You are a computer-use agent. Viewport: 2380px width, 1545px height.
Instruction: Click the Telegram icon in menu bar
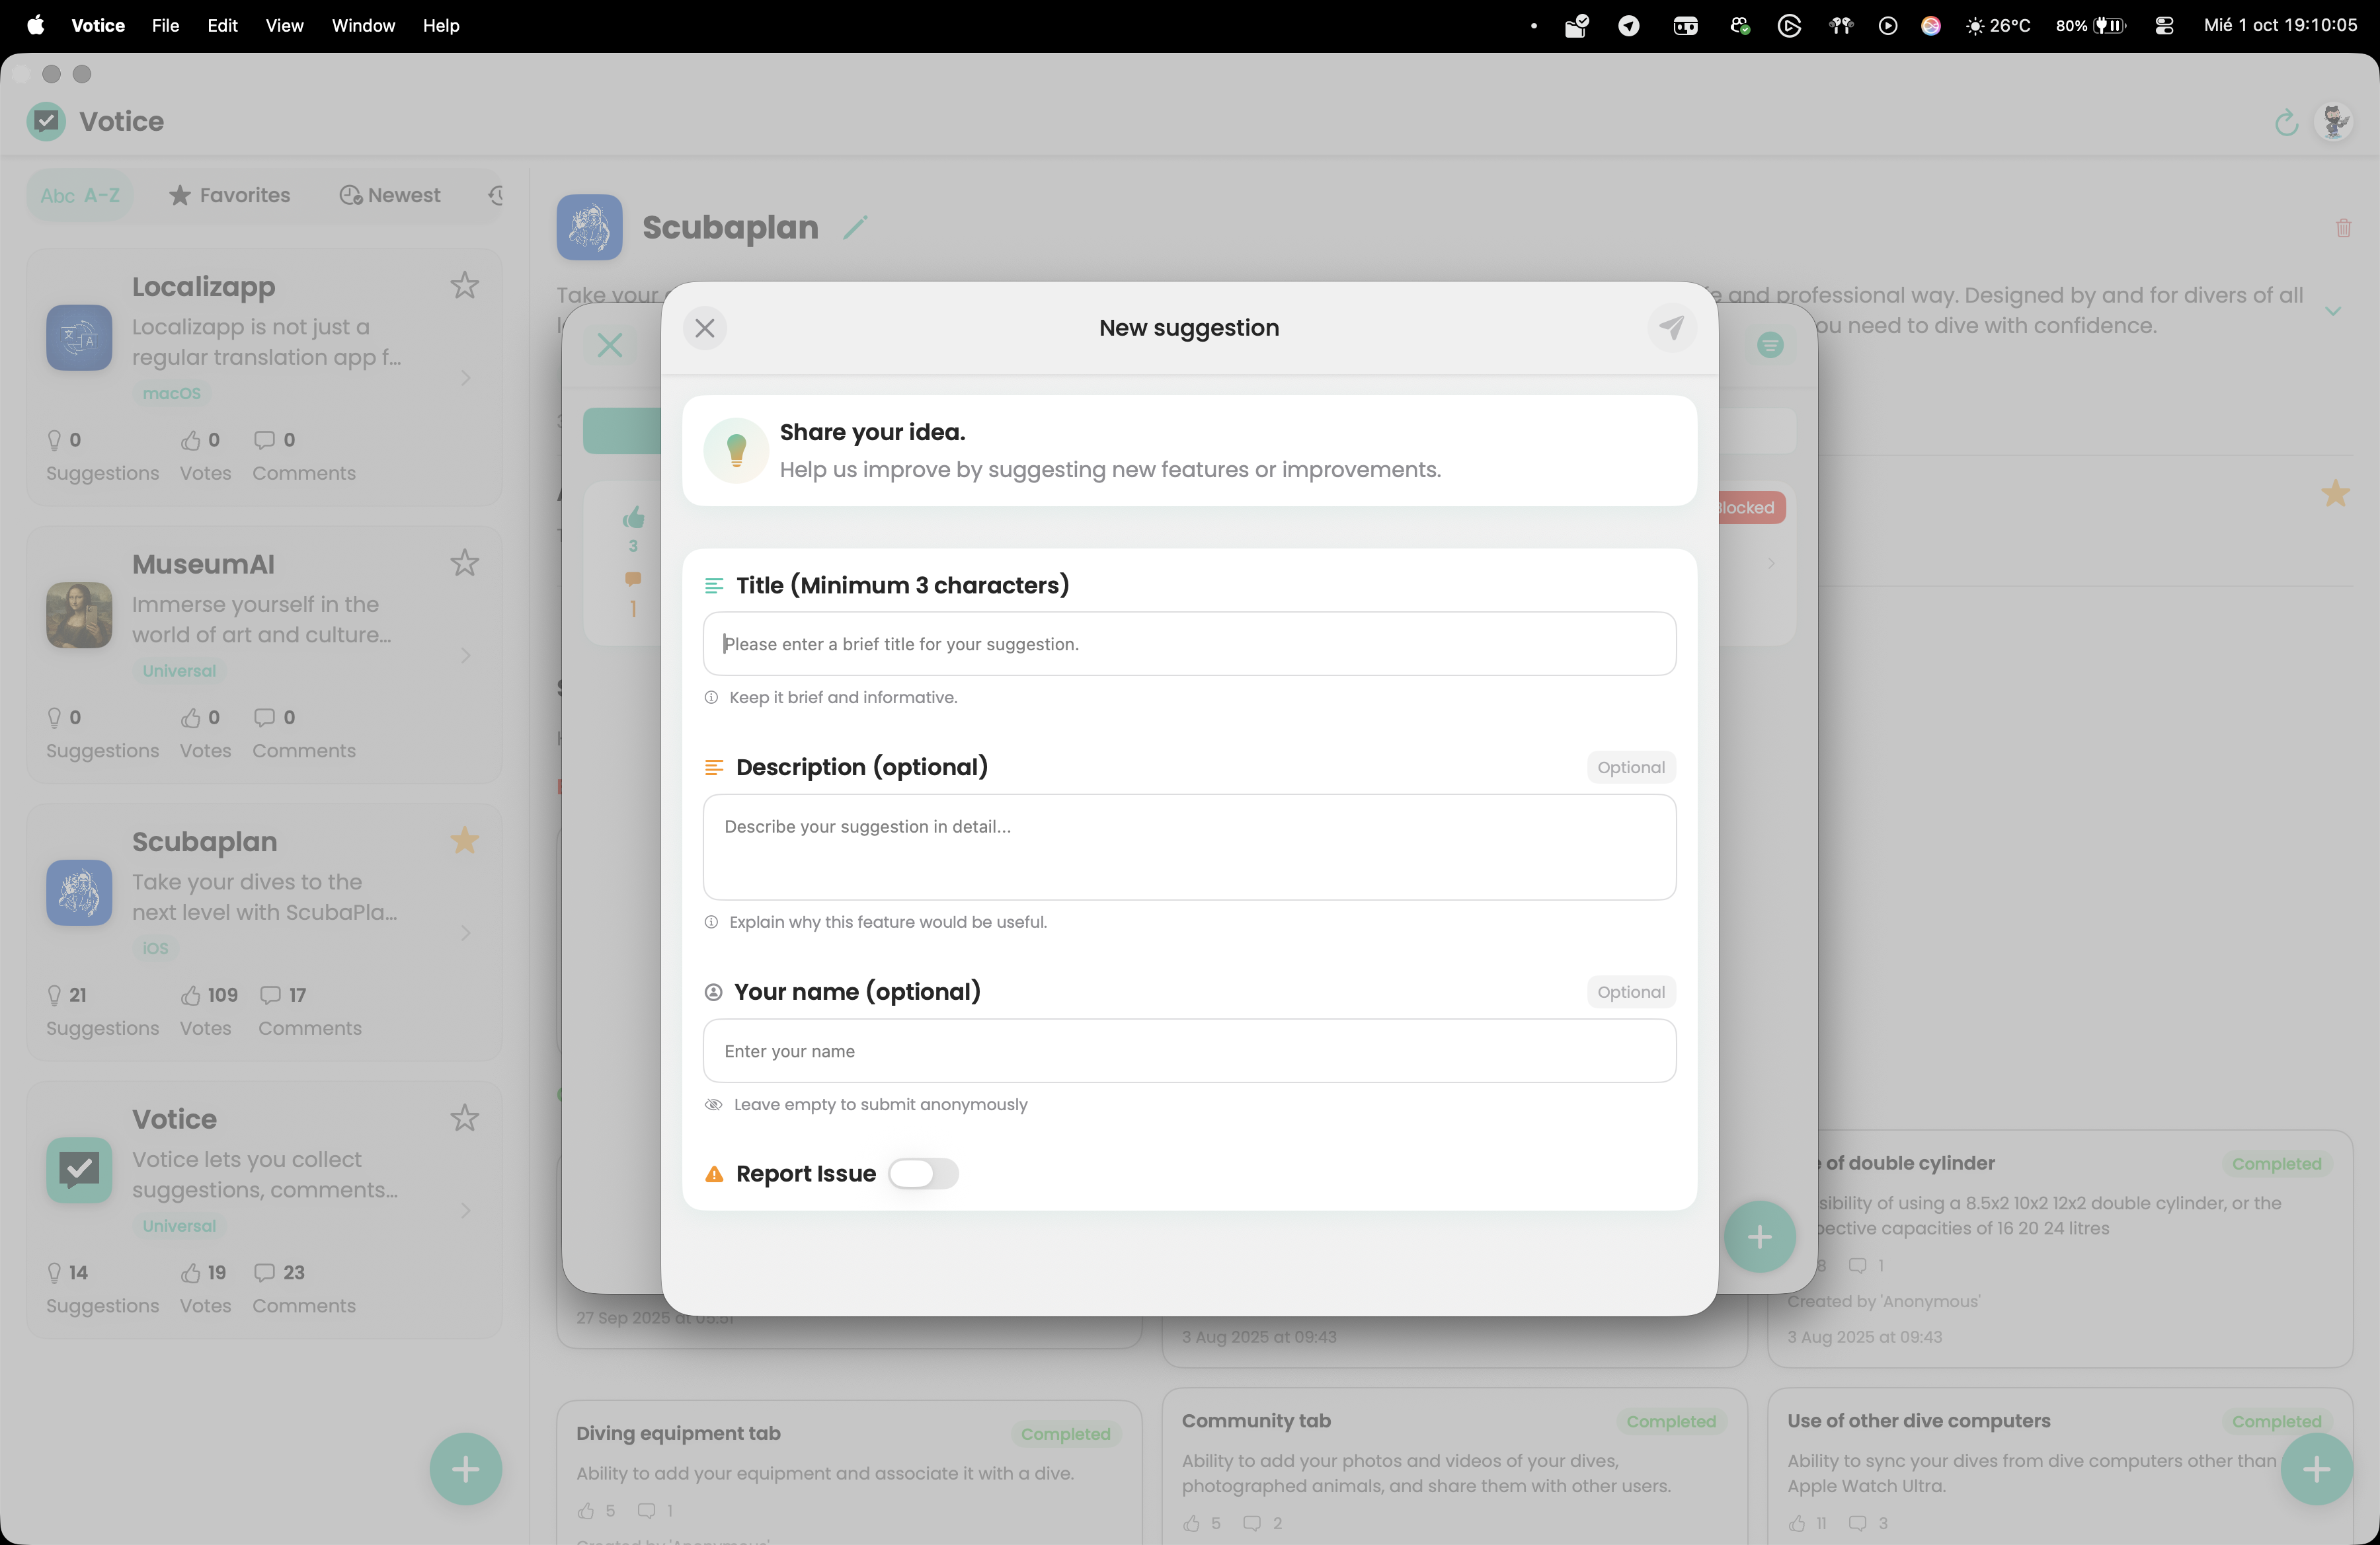(x=1629, y=26)
